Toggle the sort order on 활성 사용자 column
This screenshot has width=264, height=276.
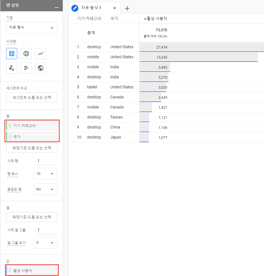point(156,19)
